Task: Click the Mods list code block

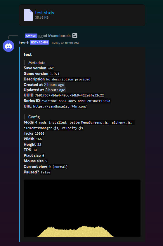Action: click(79, 125)
